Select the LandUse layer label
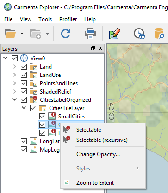This screenshot has width=168, height=193. (50, 75)
